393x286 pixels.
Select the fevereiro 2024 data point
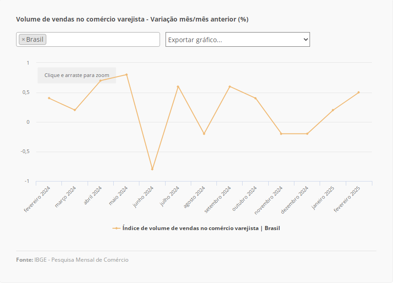pyautogui.click(x=49, y=98)
